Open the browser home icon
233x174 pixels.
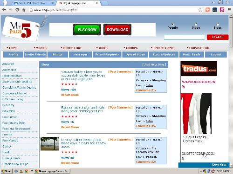[x=24, y=10]
